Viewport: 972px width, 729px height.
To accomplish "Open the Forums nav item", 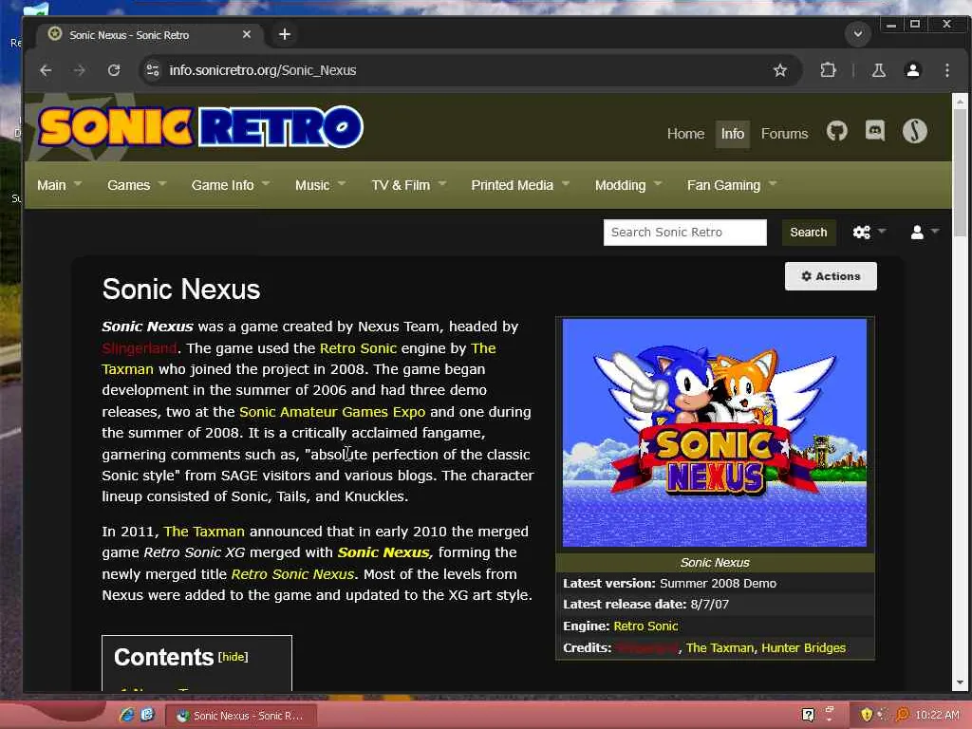I will [784, 134].
